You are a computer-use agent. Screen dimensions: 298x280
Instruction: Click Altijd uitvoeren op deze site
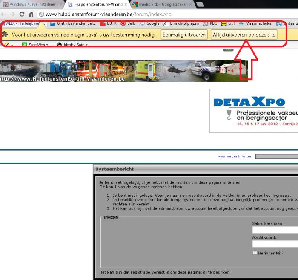coord(244,35)
